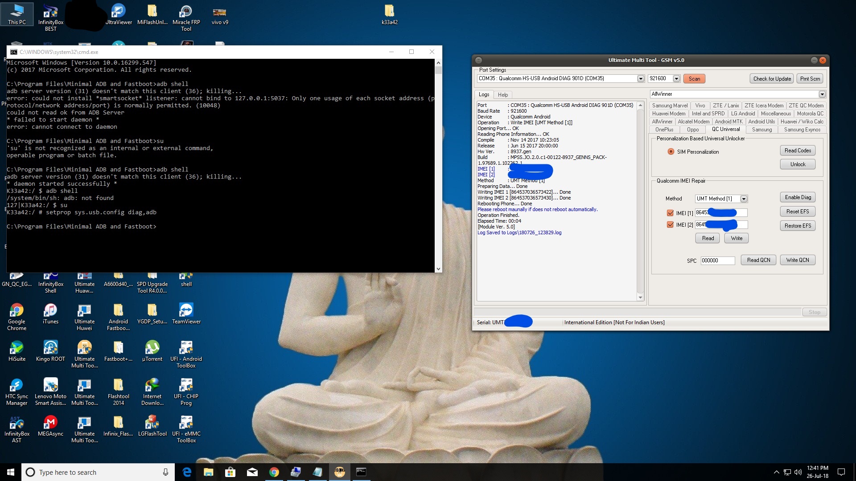Open µTorrent desktop shortcut
The width and height of the screenshot is (856, 481).
152,351
